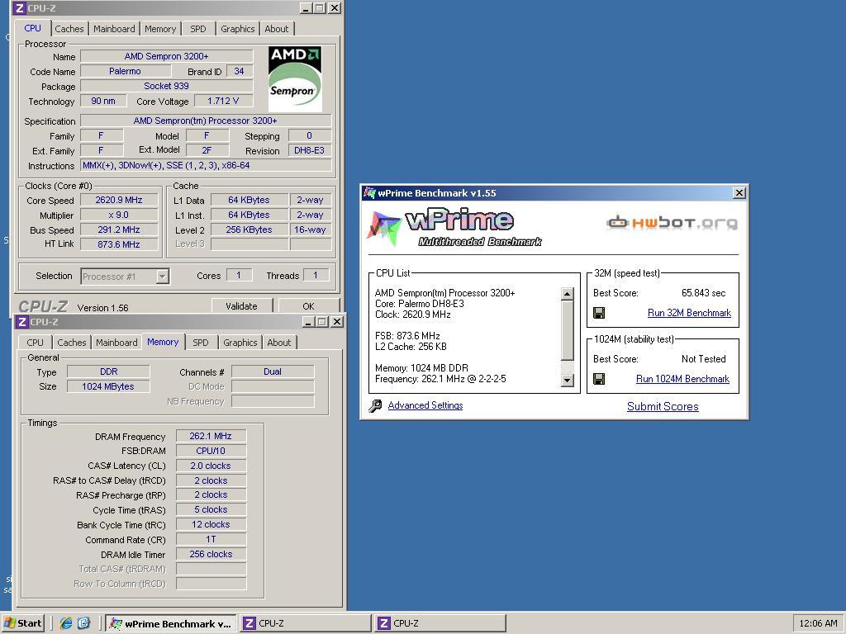Viewport: 846px width, 634px height.
Task: Expand the Processor #1 selection dropdown
Action: [162, 277]
